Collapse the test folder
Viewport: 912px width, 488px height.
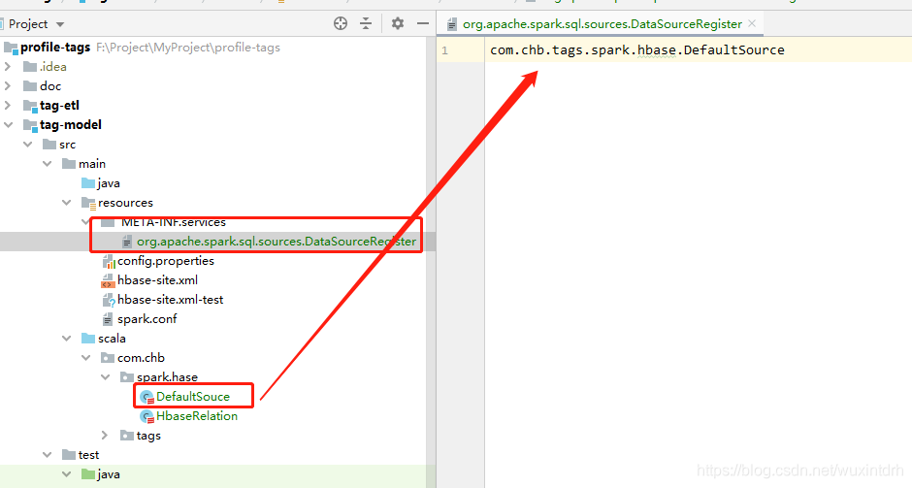tap(48, 455)
